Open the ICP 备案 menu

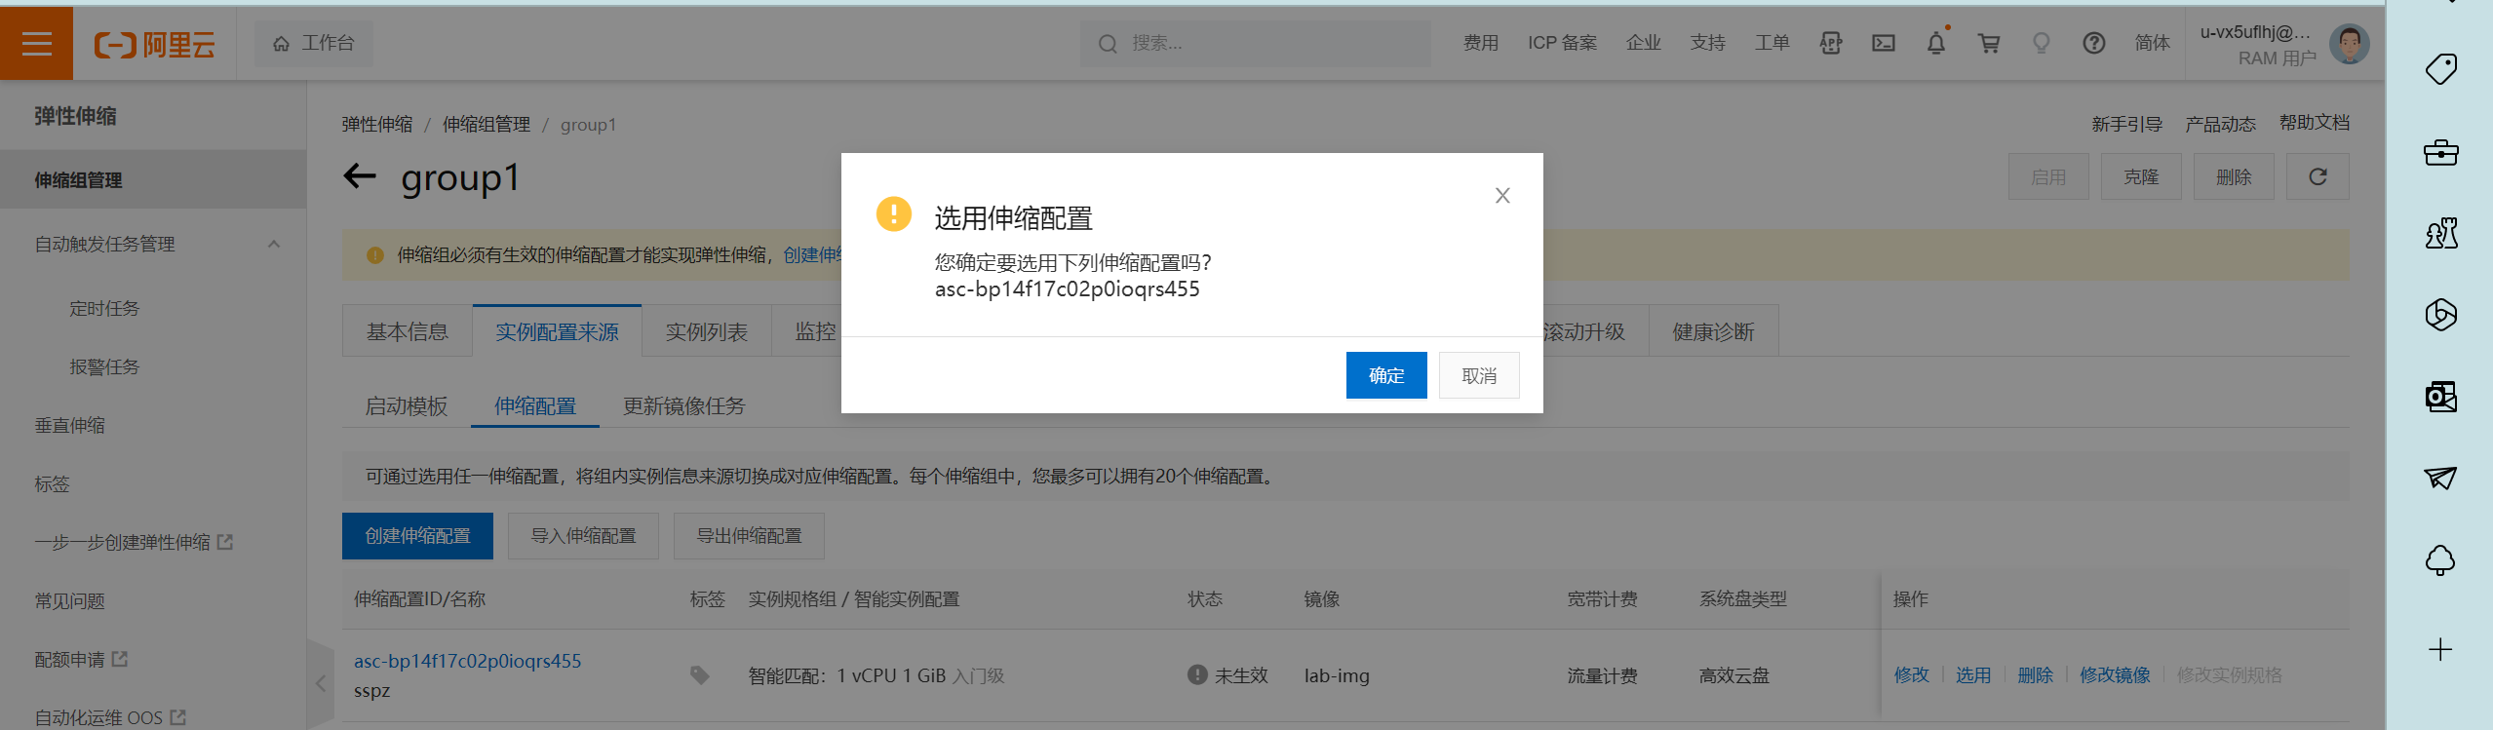point(1562,44)
